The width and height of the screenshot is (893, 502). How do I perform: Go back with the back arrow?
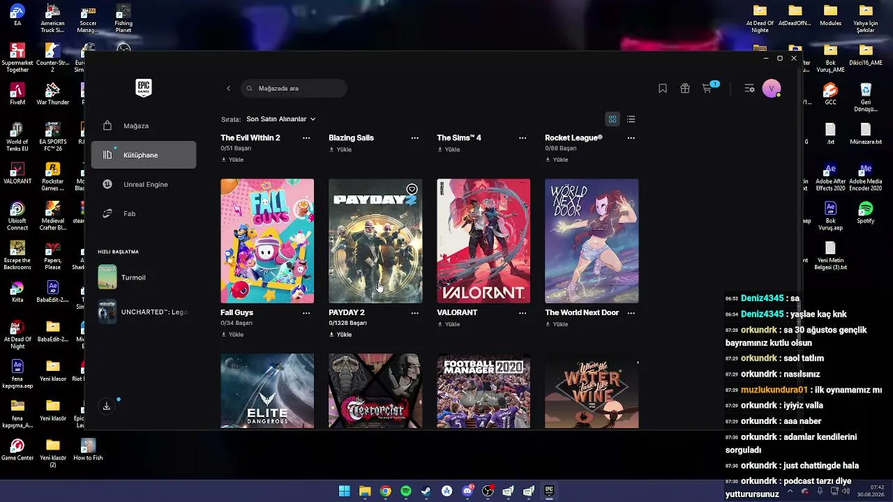pyautogui.click(x=228, y=89)
